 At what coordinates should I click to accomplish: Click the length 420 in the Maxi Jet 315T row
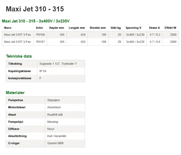(x=83, y=42)
